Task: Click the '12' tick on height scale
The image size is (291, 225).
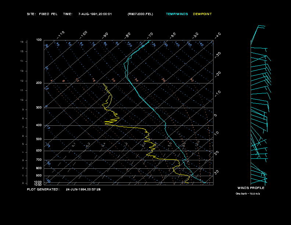Action: point(22,81)
